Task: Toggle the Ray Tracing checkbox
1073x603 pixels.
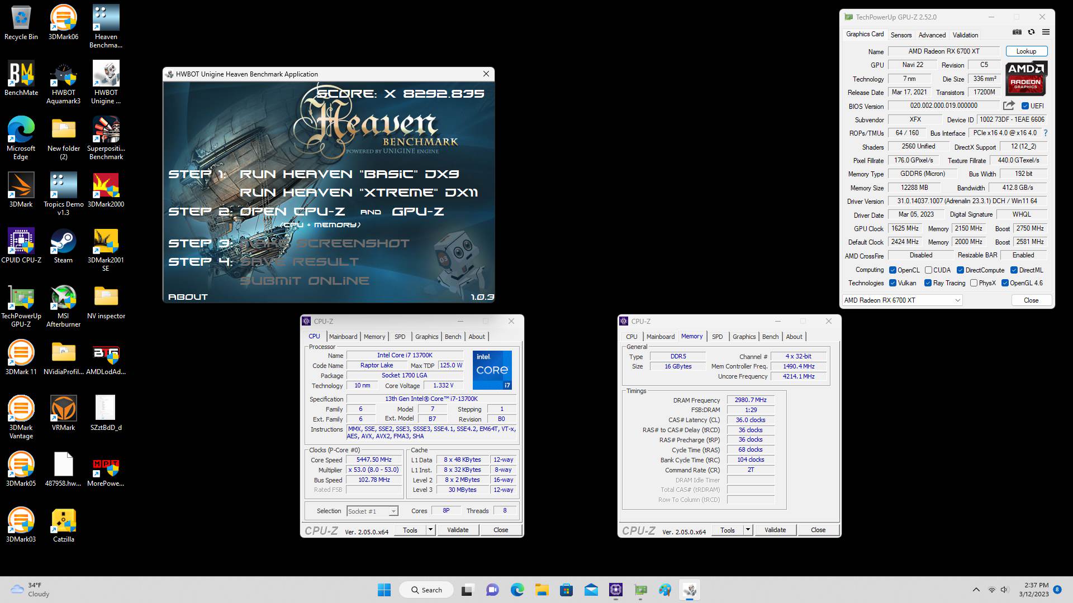Action: (x=928, y=283)
